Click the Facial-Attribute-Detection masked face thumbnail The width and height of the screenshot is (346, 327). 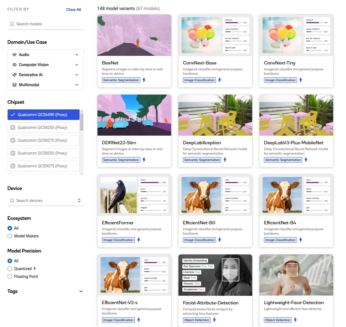pyautogui.click(x=215, y=275)
